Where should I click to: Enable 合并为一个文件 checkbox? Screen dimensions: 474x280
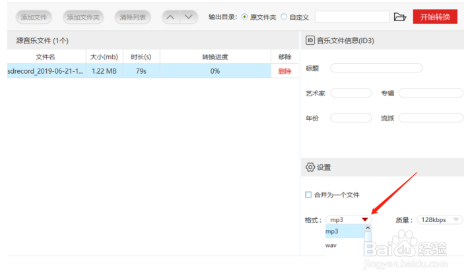tap(308, 194)
